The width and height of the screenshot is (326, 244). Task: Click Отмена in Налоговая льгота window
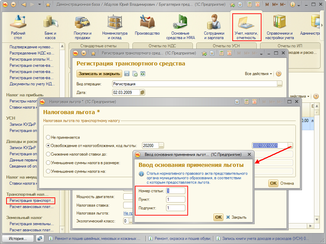pos(287,183)
